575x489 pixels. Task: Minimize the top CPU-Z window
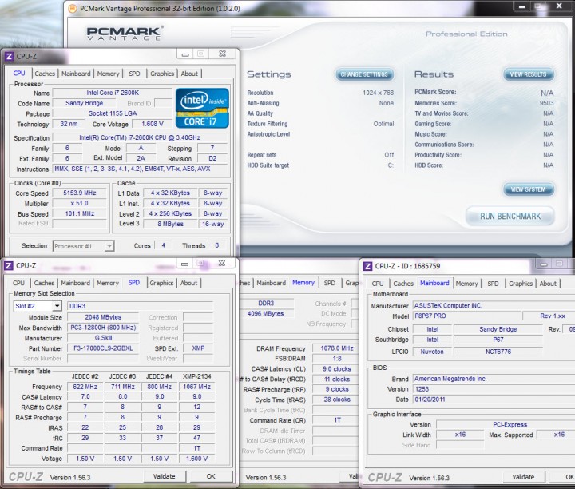pos(185,54)
